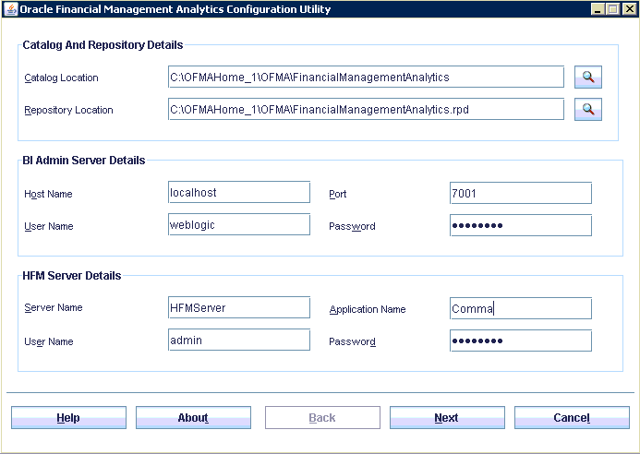
Task: Focus the Repository Location path field
Action: point(366,109)
